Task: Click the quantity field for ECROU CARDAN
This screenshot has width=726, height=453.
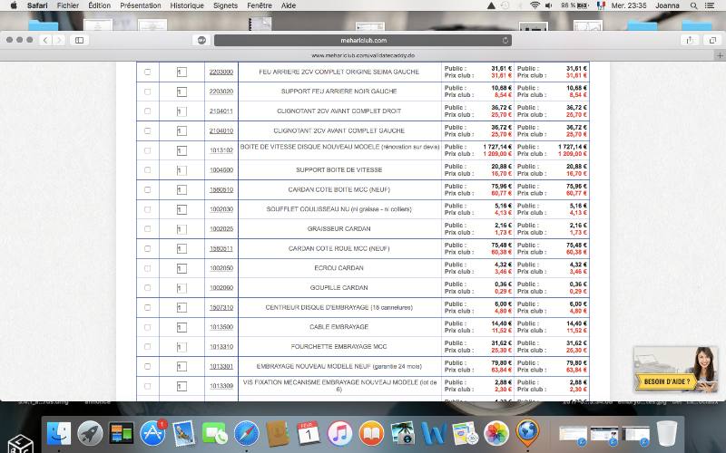Action: tap(181, 268)
